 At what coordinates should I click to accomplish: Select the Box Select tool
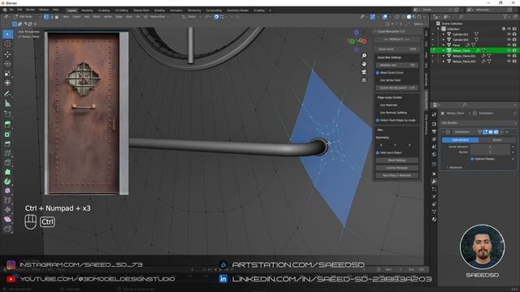click(x=7, y=34)
